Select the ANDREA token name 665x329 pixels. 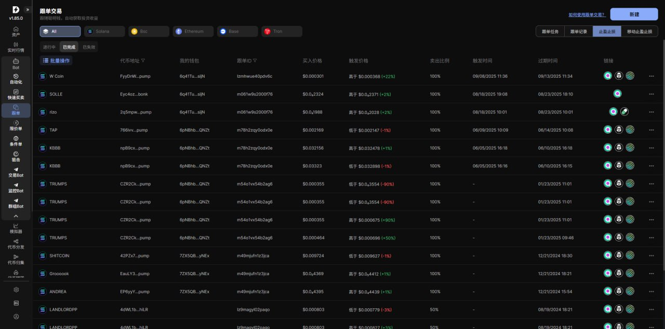tap(58, 292)
